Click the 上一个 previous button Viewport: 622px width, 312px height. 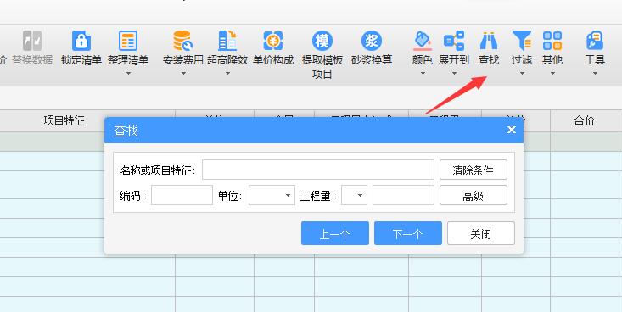[x=335, y=233]
